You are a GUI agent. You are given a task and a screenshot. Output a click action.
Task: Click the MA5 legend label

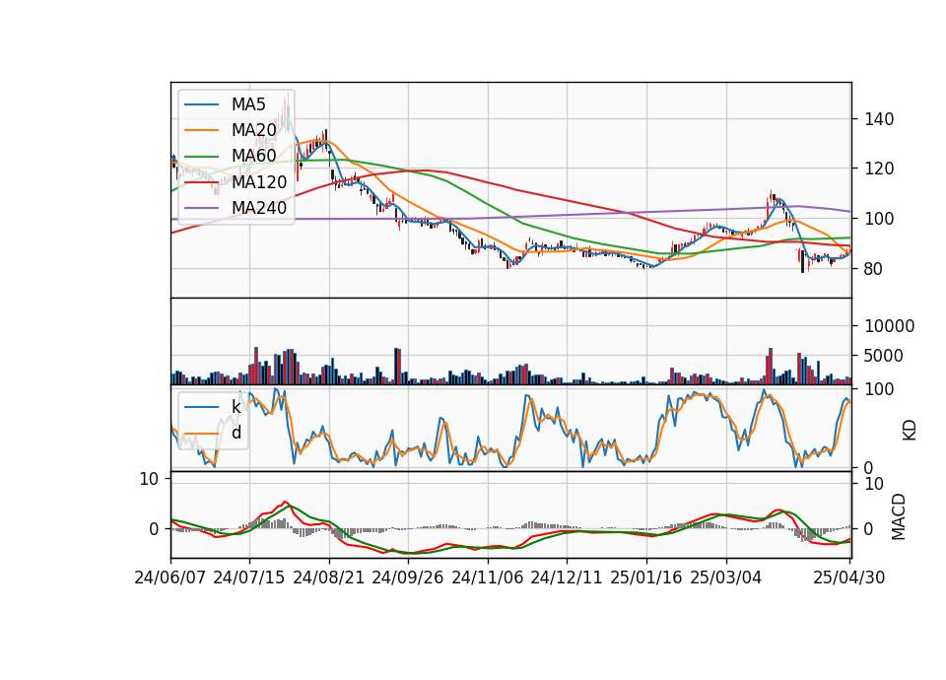[248, 104]
